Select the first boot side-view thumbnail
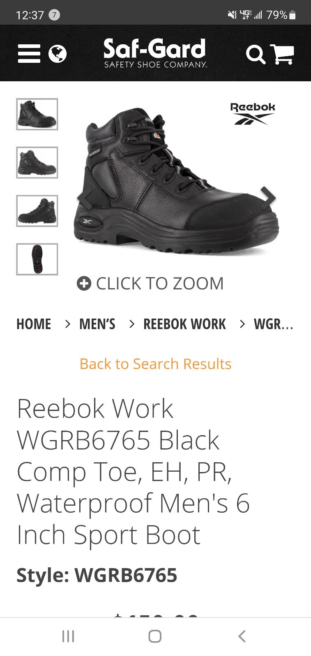Viewport: 311px width, 656px height. (x=37, y=114)
